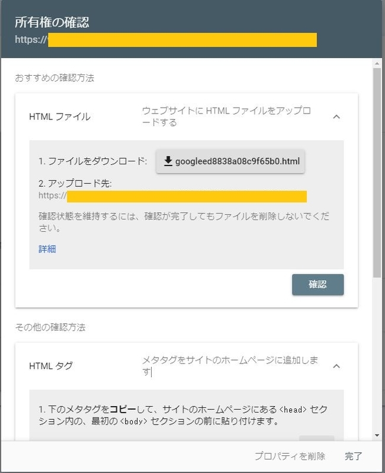Select the HTML タグ heading text

tap(51, 366)
